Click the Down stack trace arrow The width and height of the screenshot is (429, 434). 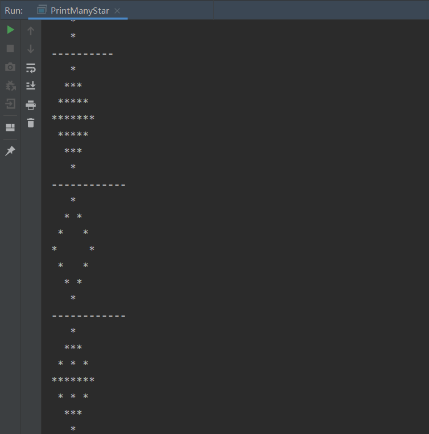[31, 49]
